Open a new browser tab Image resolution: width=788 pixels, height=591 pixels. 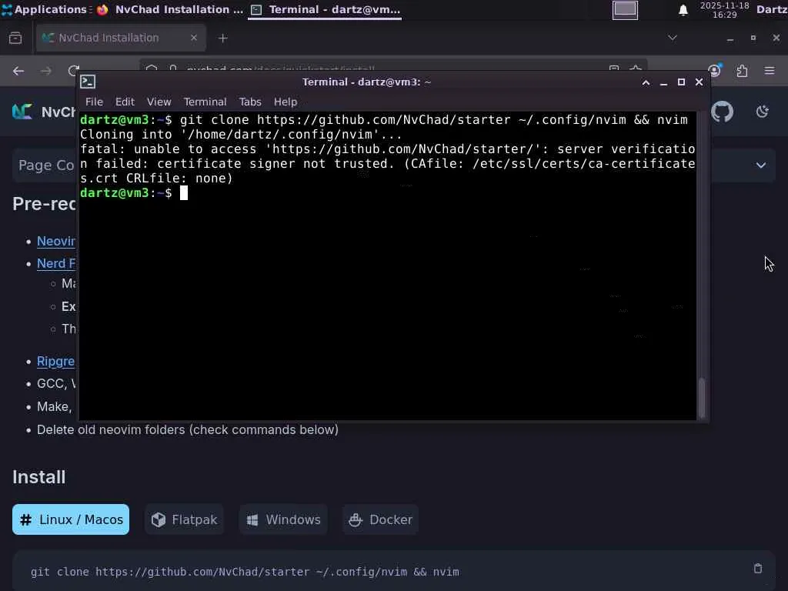[223, 38]
